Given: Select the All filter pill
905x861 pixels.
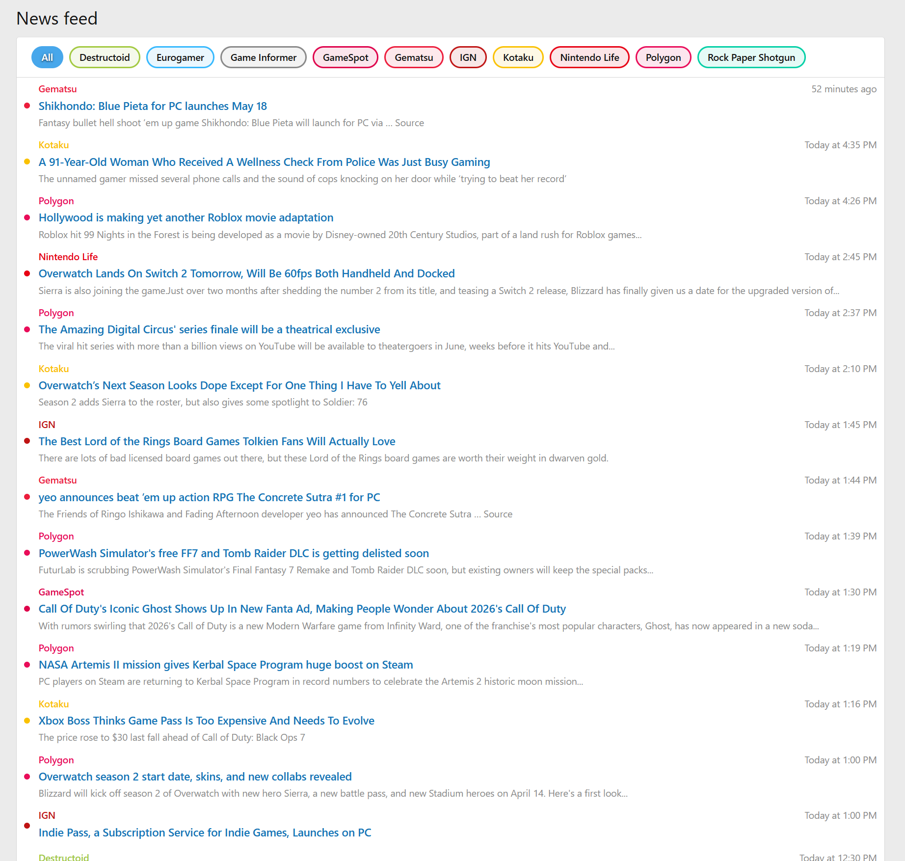Looking at the screenshot, I should click(x=47, y=57).
